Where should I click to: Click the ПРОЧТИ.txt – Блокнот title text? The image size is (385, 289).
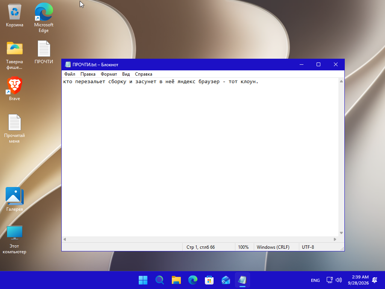[x=95, y=65]
